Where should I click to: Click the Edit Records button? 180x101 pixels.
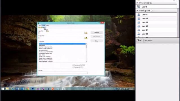click(x=96, y=36)
